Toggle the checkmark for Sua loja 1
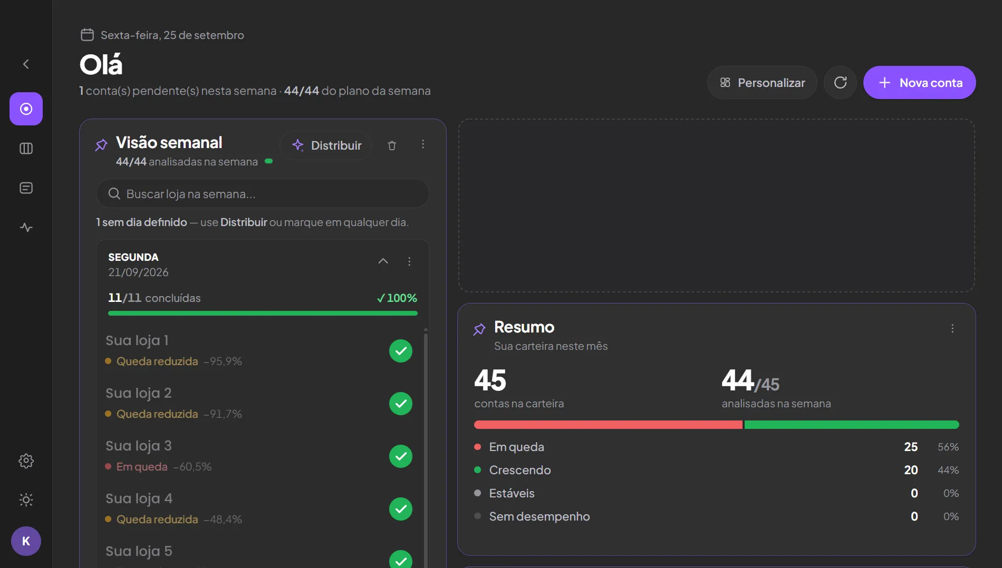The height and width of the screenshot is (568, 1002). click(401, 351)
